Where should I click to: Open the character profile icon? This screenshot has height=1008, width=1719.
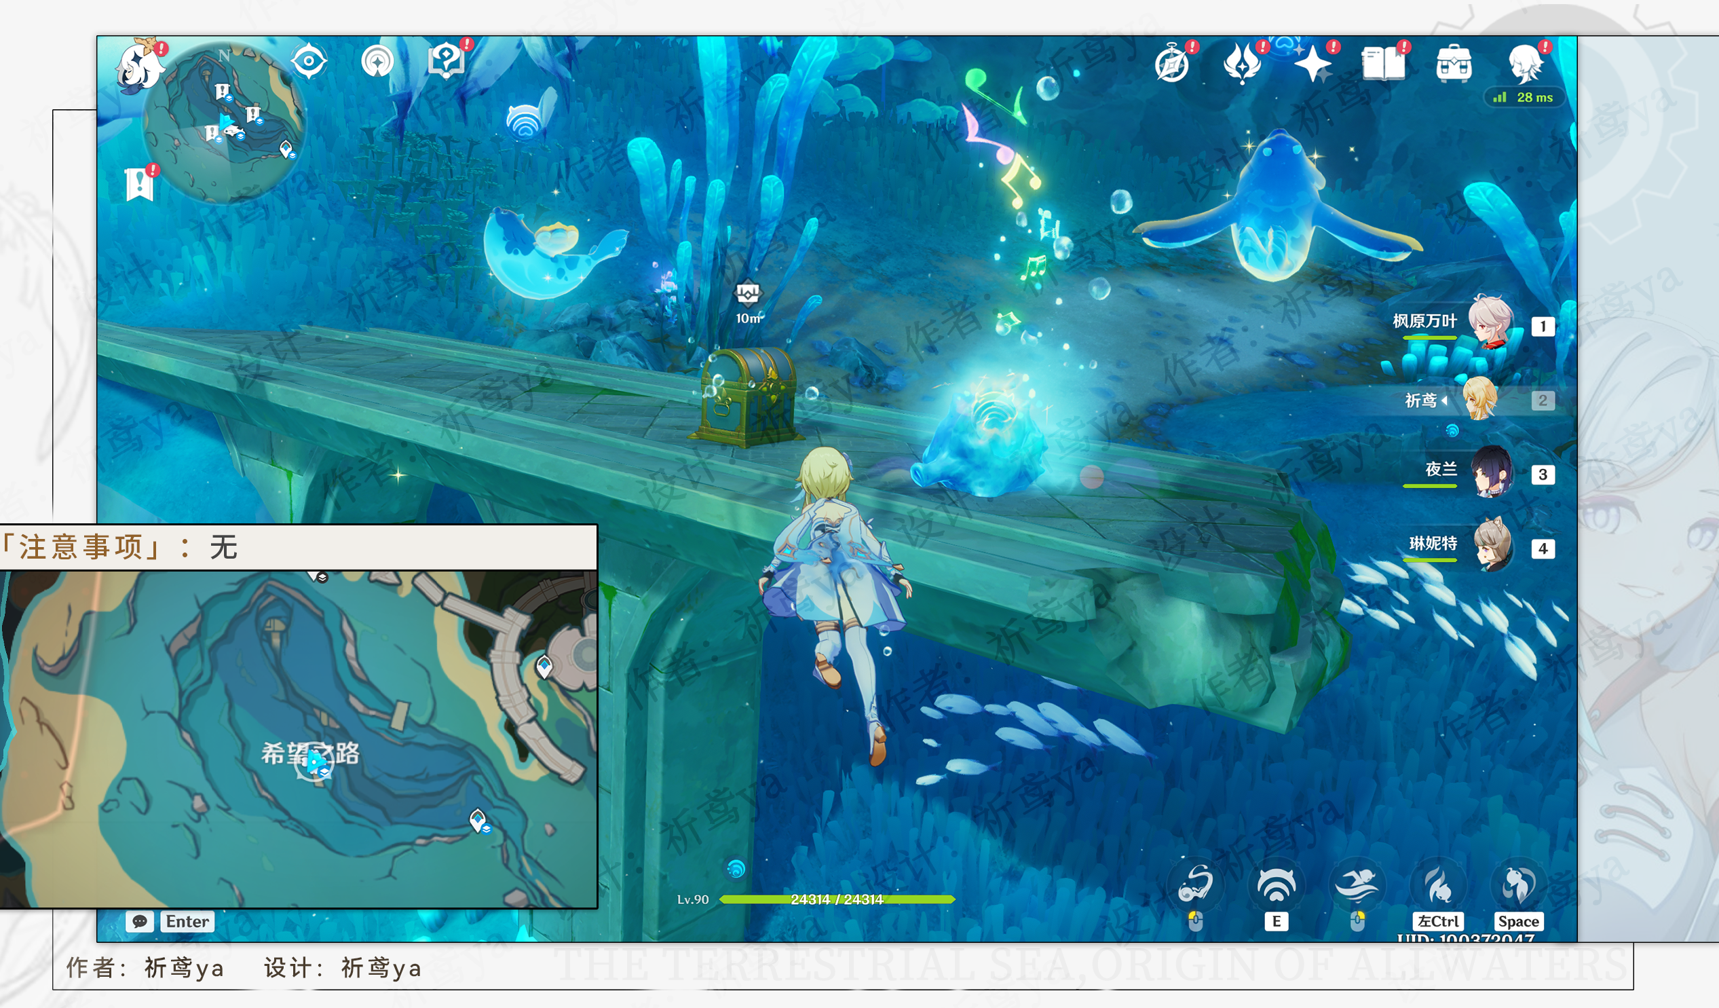click(x=1526, y=64)
